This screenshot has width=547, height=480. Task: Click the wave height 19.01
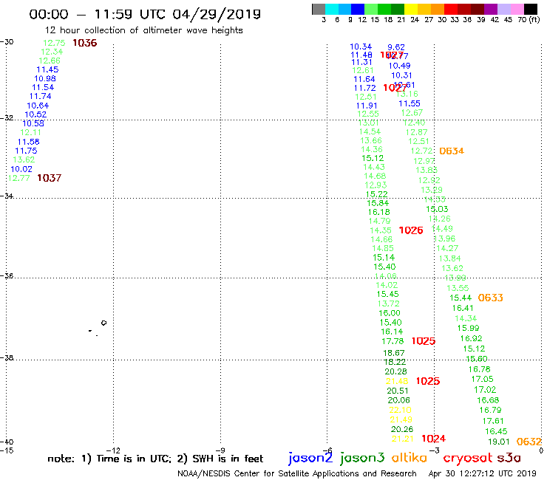[498, 442]
